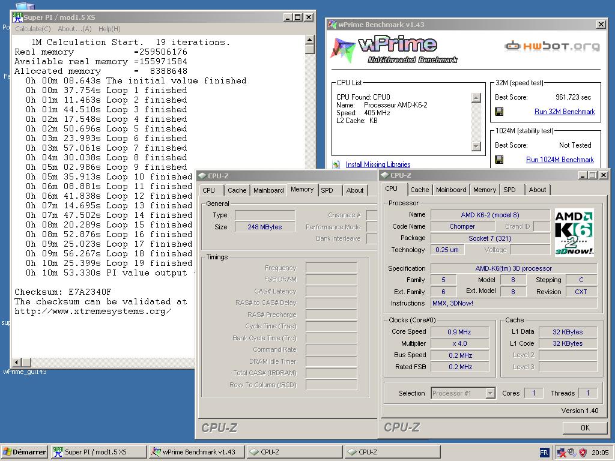Click the Specification field AMD-K6(tm) 3D processor

tap(514, 268)
